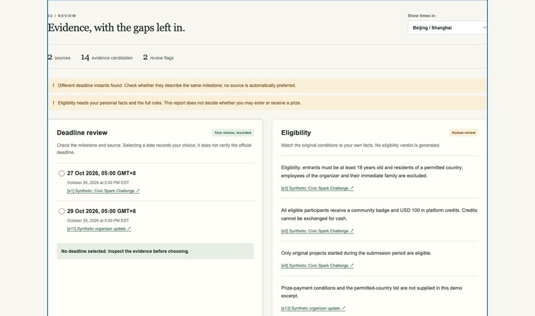The width and height of the screenshot is (535, 316).
Task: Click the 'Eligibility' heading
Action: point(296,133)
